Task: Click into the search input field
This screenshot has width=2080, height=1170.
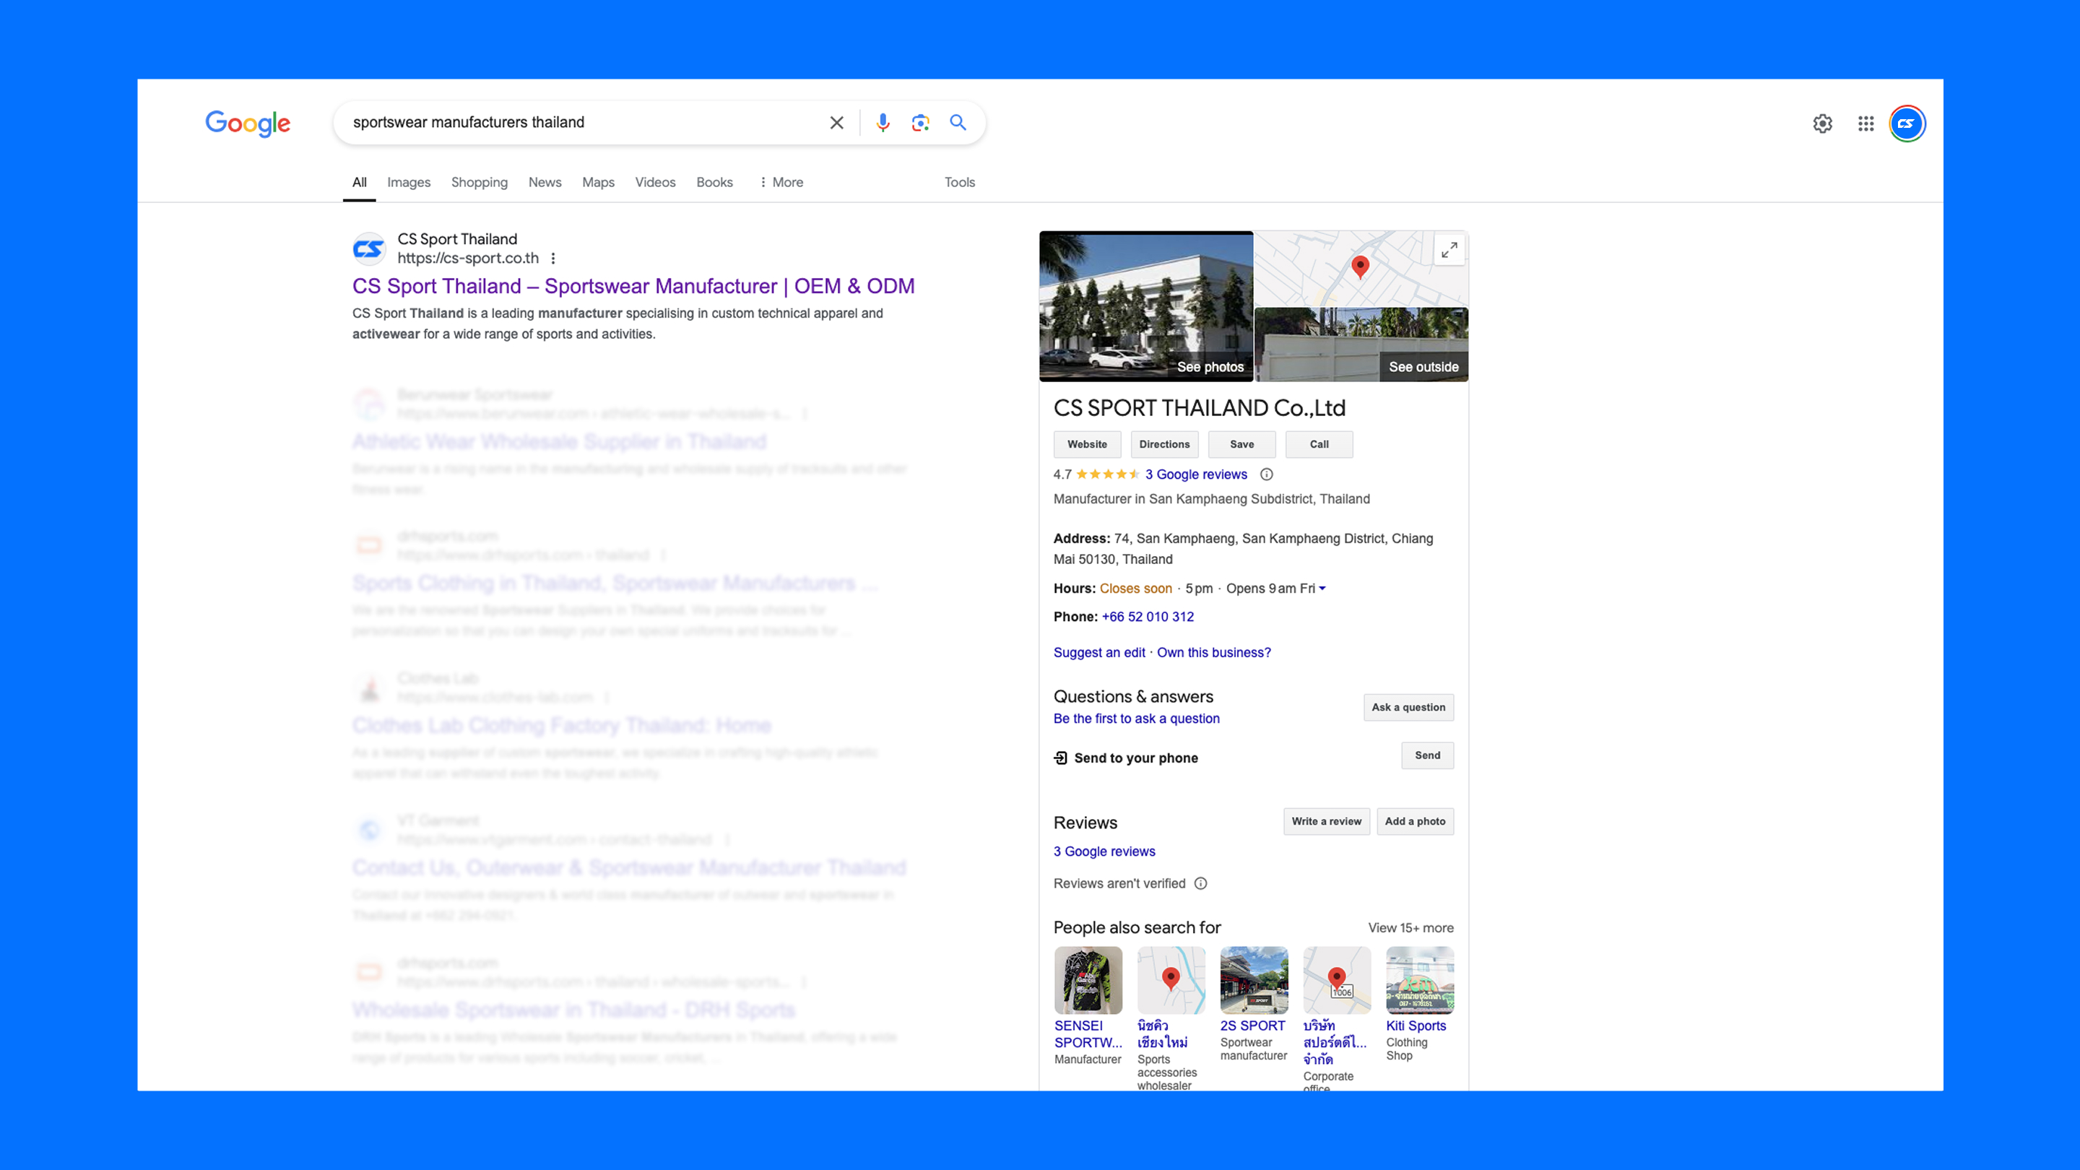Action: pyautogui.click(x=581, y=123)
